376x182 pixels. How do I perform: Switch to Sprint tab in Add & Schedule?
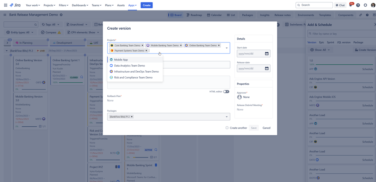click(330, 42)
